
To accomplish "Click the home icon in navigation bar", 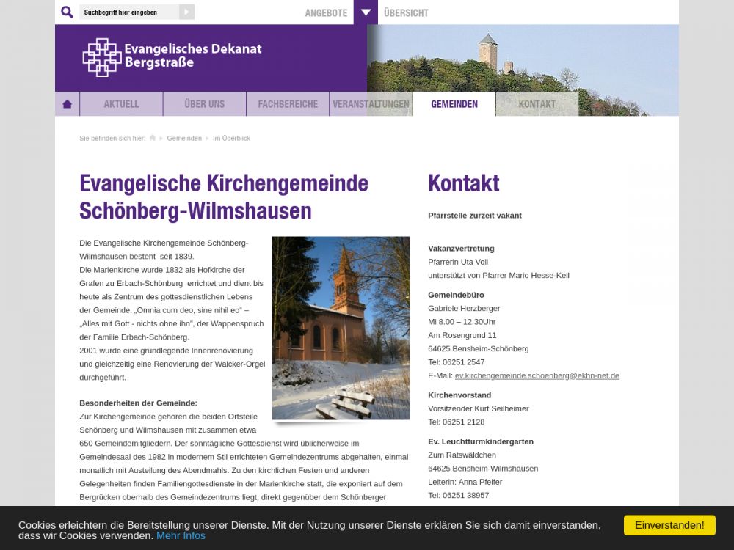I will [68, 104].
